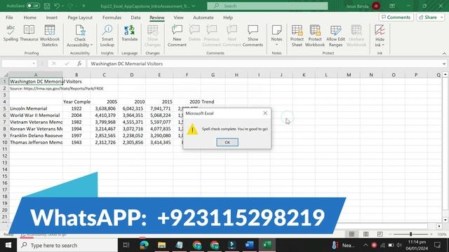
Task: Expand the formula bar
Action: (x=444, y=64)
